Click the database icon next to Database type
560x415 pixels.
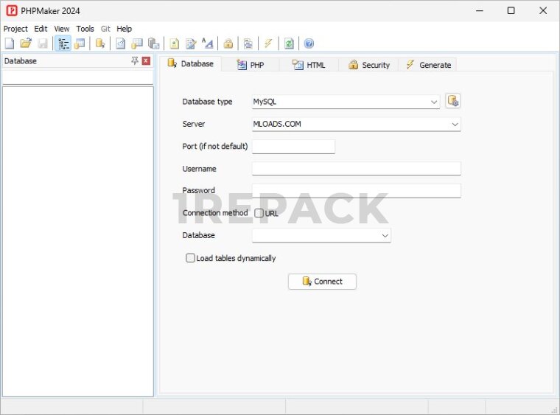[452, 102]
